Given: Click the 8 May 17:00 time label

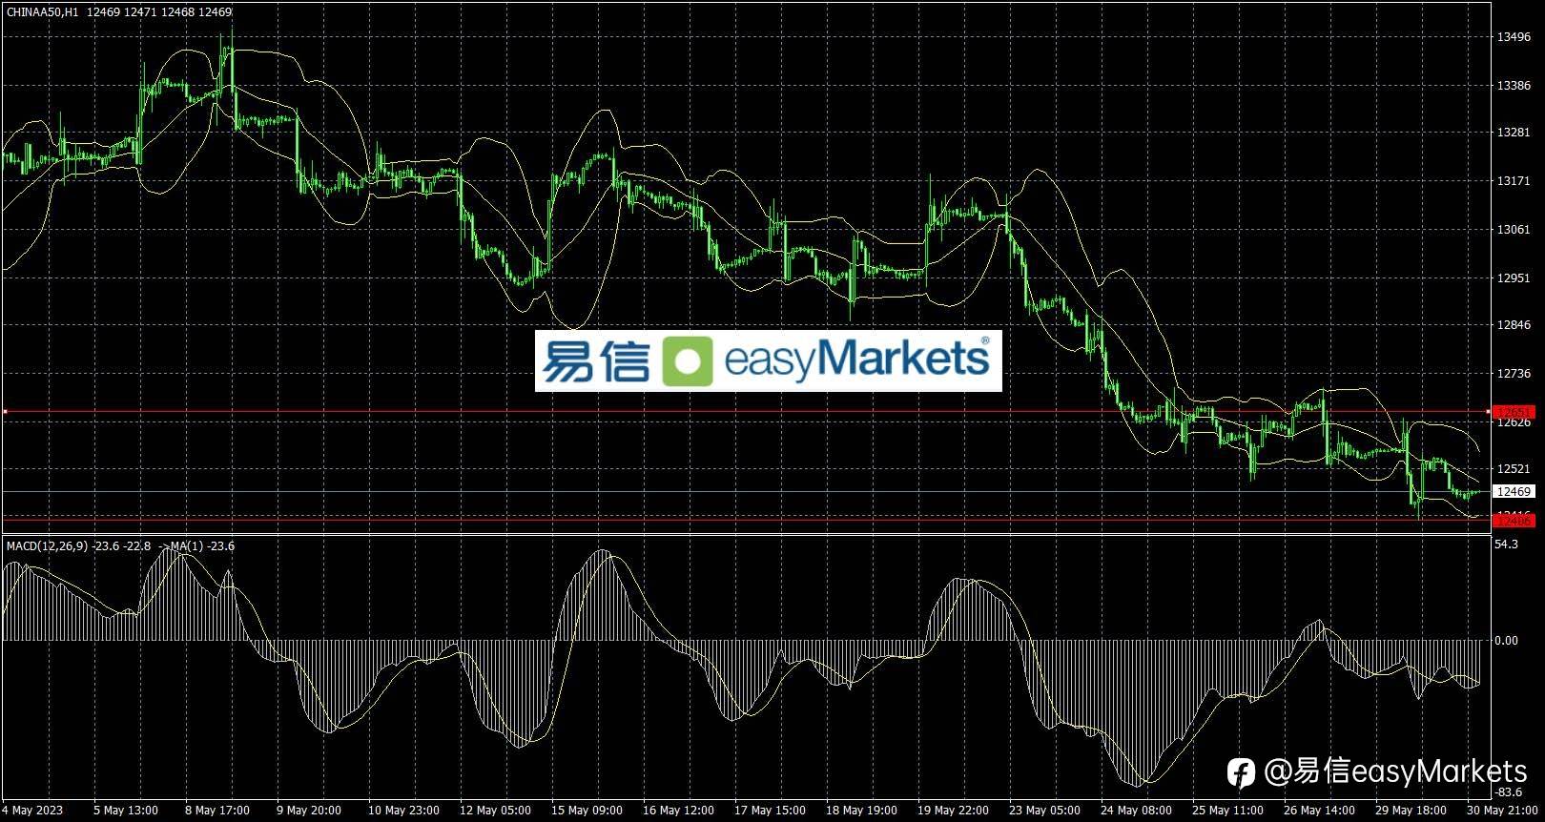Looking at the screenshot, I should pyautogui.click(x=217, y=811).
